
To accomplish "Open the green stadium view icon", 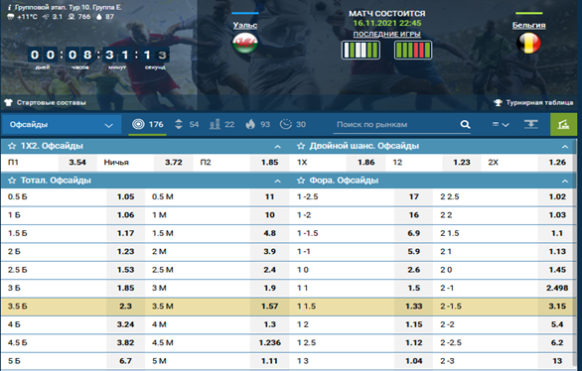I will click(x=563, y=125).
